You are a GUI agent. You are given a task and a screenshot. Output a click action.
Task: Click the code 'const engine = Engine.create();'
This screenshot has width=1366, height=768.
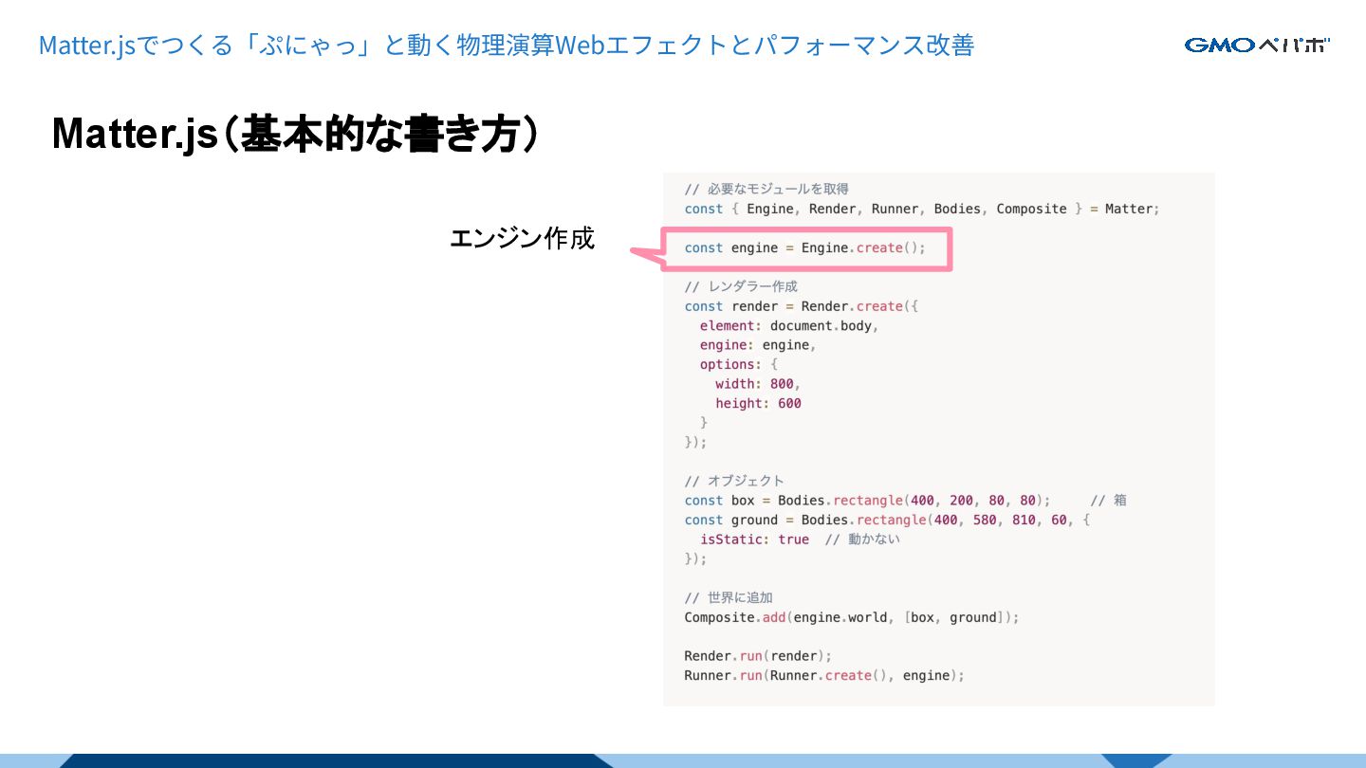804,247
